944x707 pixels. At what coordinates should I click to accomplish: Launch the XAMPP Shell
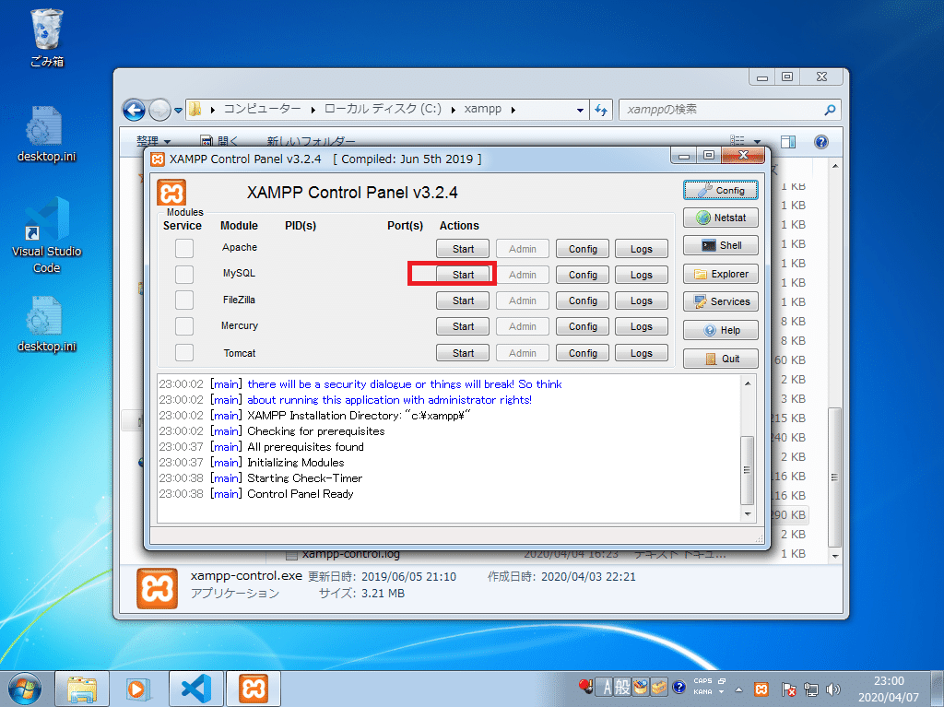(720, 246)
